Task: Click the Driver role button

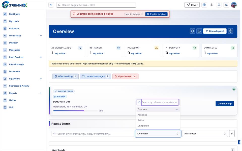Action: coord(192,5)
